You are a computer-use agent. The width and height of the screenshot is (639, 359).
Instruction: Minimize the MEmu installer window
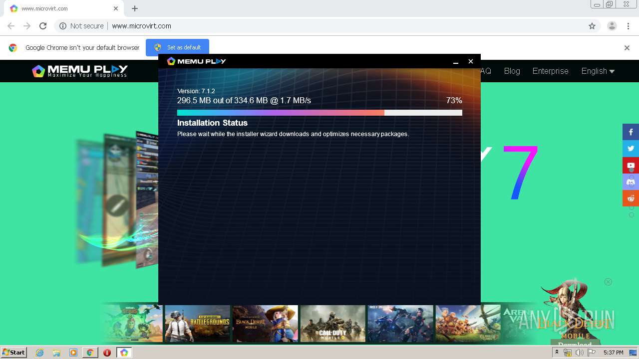pyautogui.click(x=455, y=61)
